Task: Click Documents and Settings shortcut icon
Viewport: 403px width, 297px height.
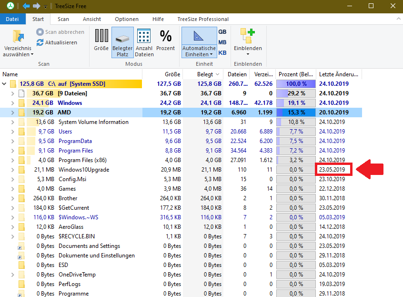Action: click(21, 246)
